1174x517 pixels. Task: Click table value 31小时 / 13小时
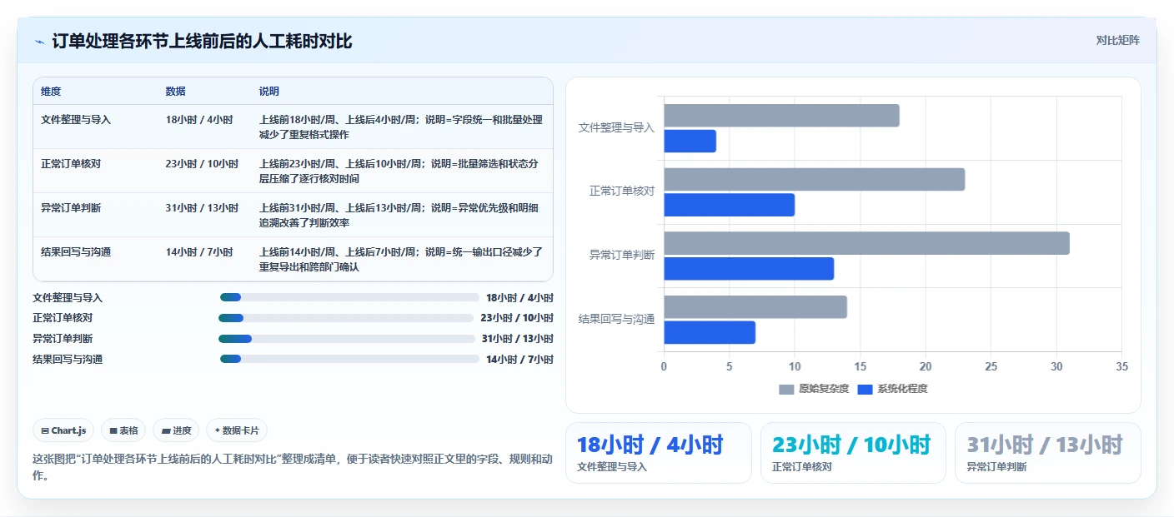click(x=202, y=208)
